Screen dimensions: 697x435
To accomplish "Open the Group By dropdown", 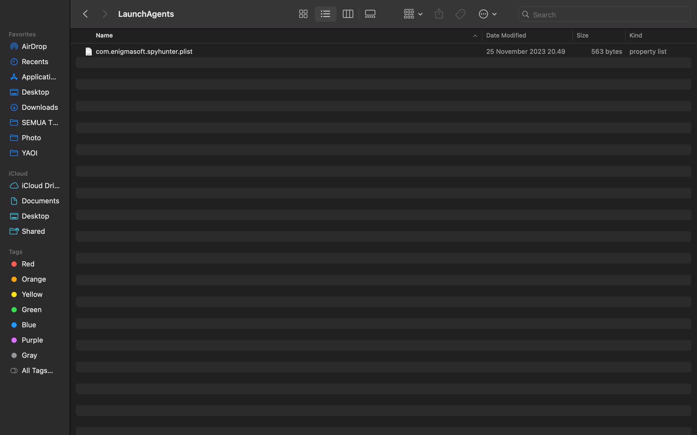I will coord(413,14).
